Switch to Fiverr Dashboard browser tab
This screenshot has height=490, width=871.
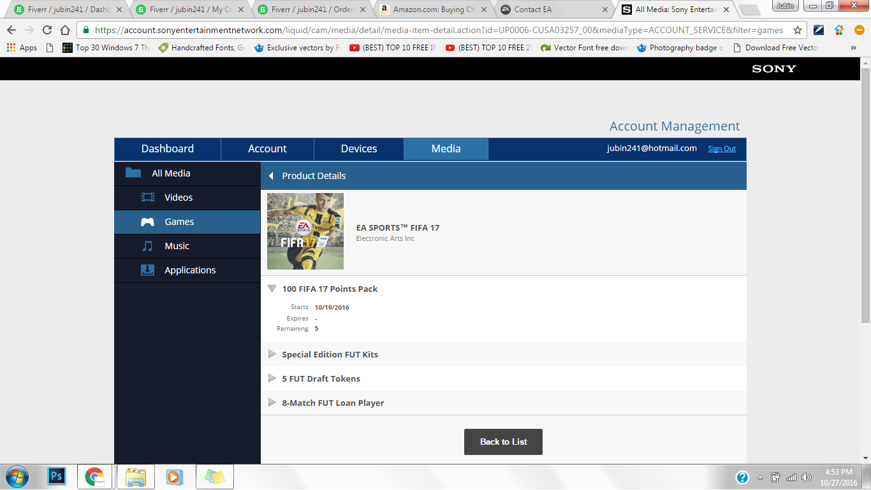[x=68, y=10]
